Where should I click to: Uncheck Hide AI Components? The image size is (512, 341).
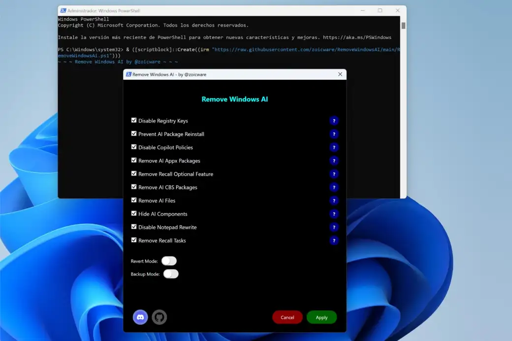(134, 213)
